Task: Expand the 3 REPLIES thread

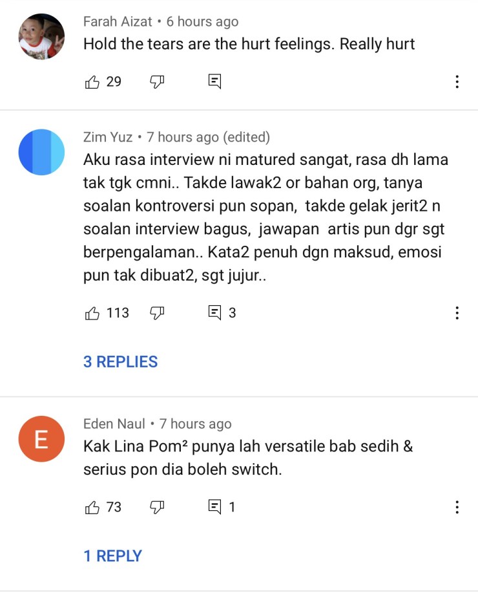Action: [121, 362]
